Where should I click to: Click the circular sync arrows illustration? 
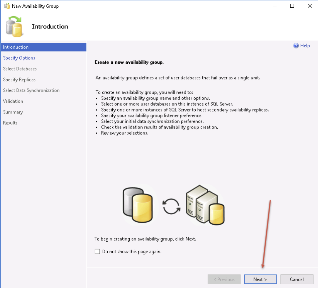click(x=171, y=207)
